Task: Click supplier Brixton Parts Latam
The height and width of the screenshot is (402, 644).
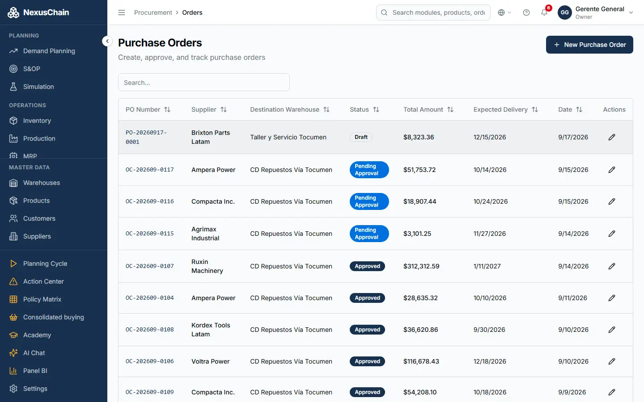Action: point(211,137)
